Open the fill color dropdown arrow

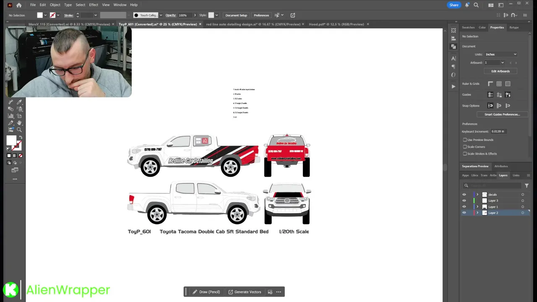coord(45,15)
